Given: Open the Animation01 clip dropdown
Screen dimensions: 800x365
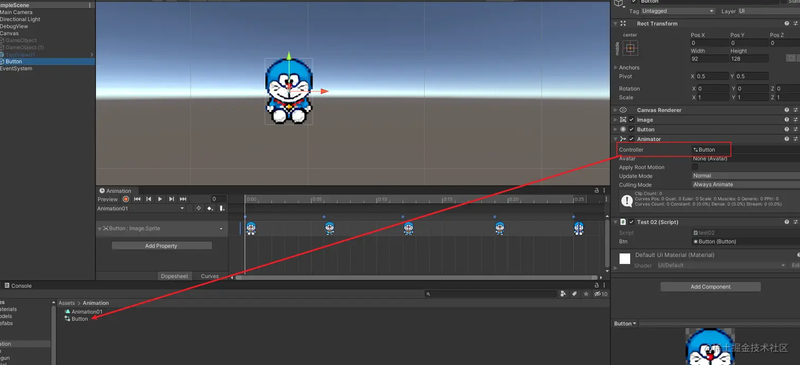Looking at the screenshot, I should [x=182, y=208].
